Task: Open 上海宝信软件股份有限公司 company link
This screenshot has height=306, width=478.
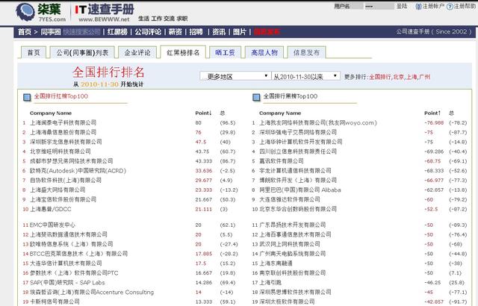Action: tap(63, 199)
